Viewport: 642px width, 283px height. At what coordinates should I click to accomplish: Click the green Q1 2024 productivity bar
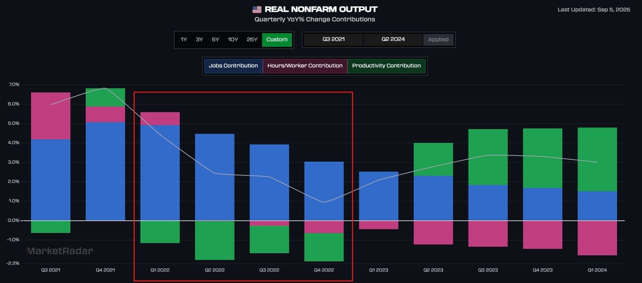597,159
